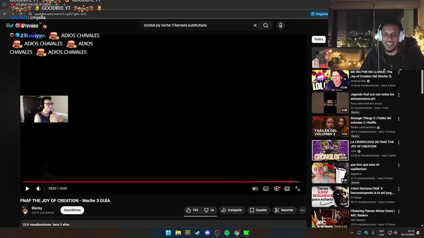
Task: Open LA CRONOLOGIA DE FNAF video title
Action: point(372,144)
